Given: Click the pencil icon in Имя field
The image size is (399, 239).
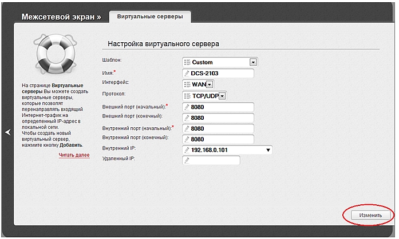Looking at the screenshot, I should coord(187,74).
